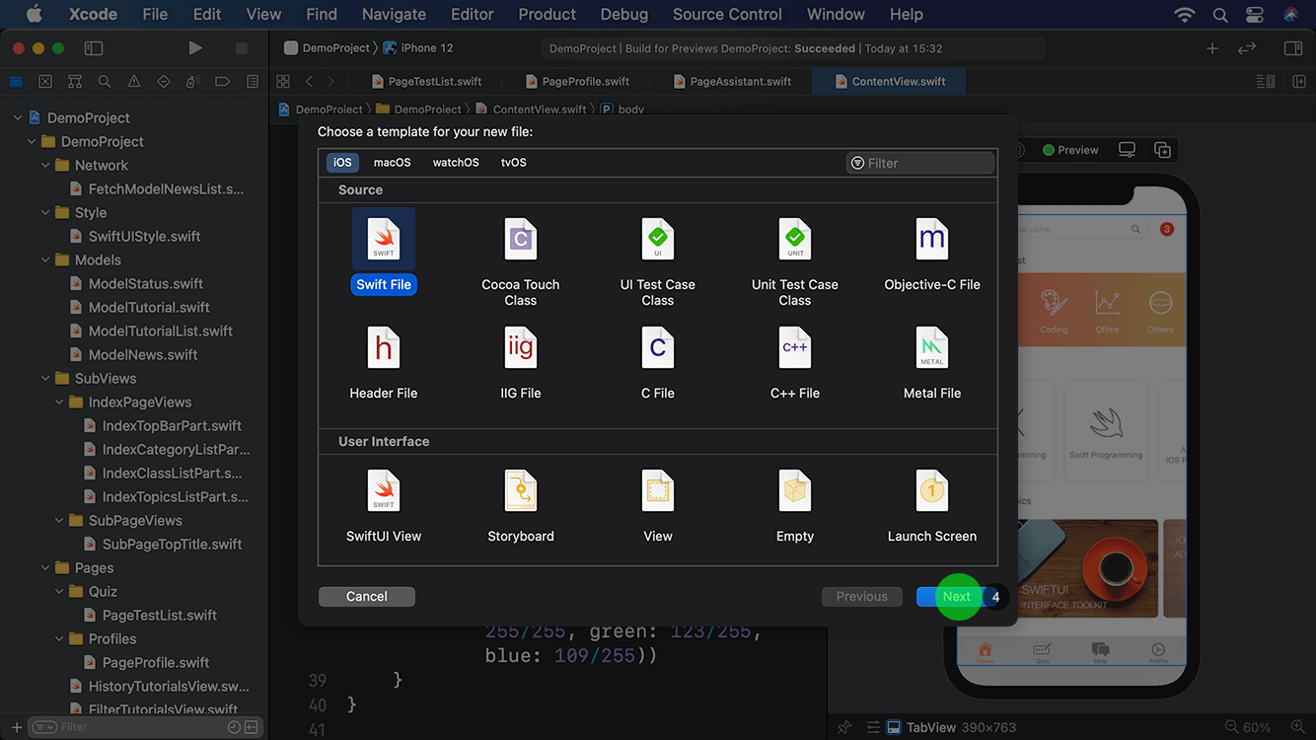Focus the template Filter field
The image size is (1316, 740).
tap(919, 163)
